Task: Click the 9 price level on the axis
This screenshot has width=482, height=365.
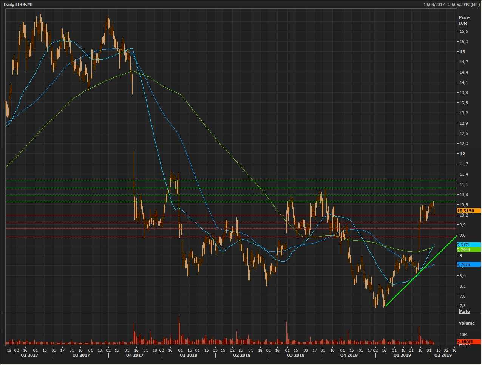Action: click(x=461, y=255)
